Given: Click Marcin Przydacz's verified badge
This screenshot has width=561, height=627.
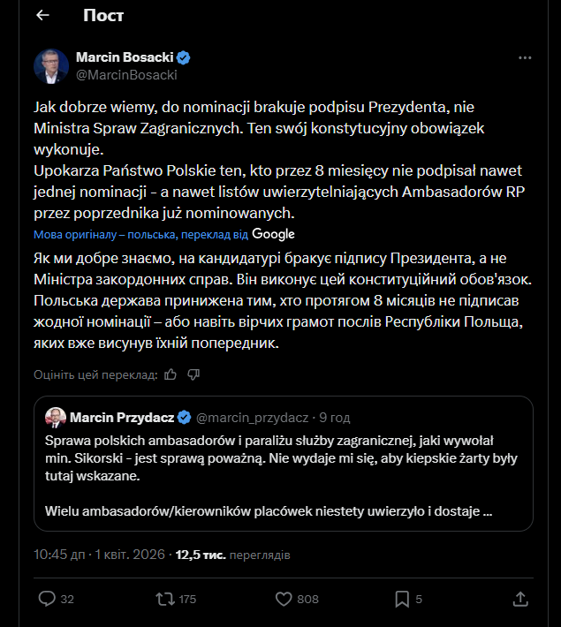Looking at the screenshot, I should click(x=185, y=417).
